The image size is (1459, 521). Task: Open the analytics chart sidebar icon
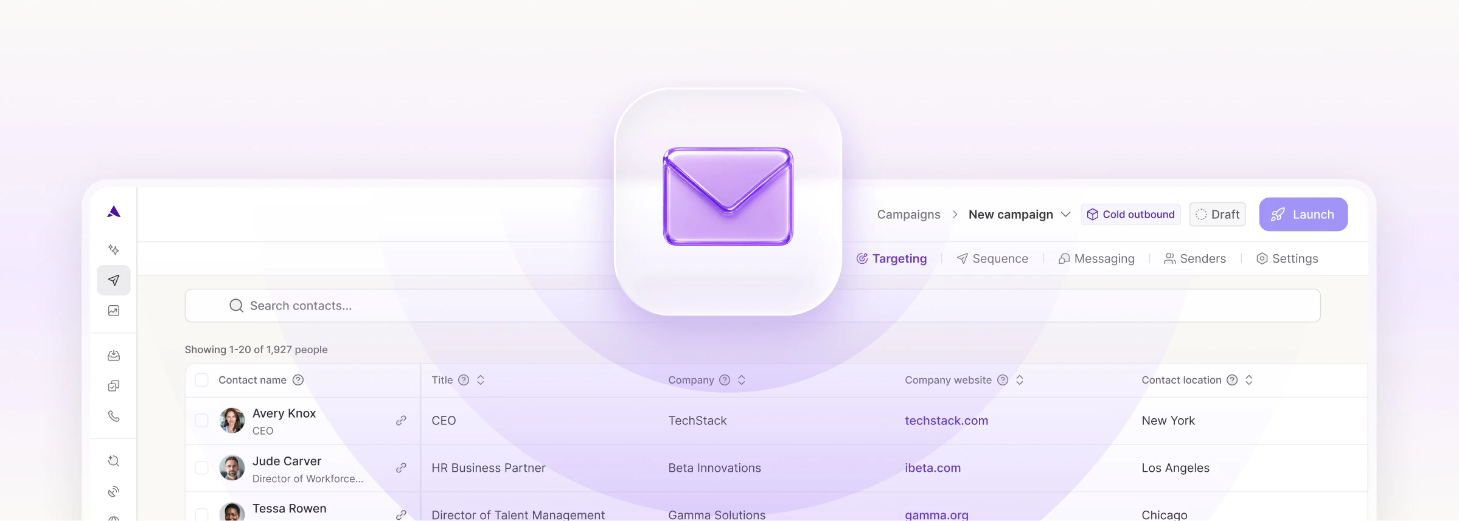(114, 311)
